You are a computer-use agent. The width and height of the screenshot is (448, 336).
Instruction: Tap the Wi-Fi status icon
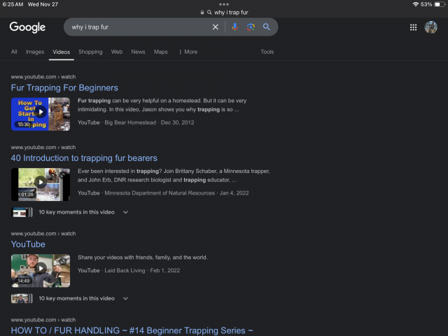[415, 4]
